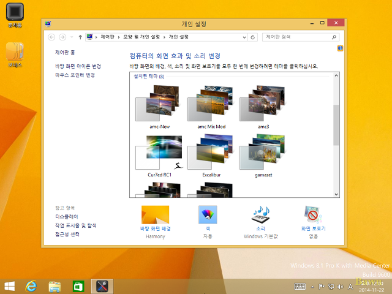Open the Windows Start button

[x=10, y=286]
